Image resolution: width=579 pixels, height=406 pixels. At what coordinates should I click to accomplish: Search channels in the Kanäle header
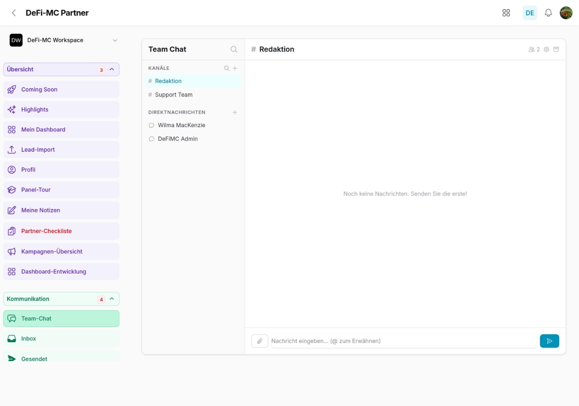226,68
